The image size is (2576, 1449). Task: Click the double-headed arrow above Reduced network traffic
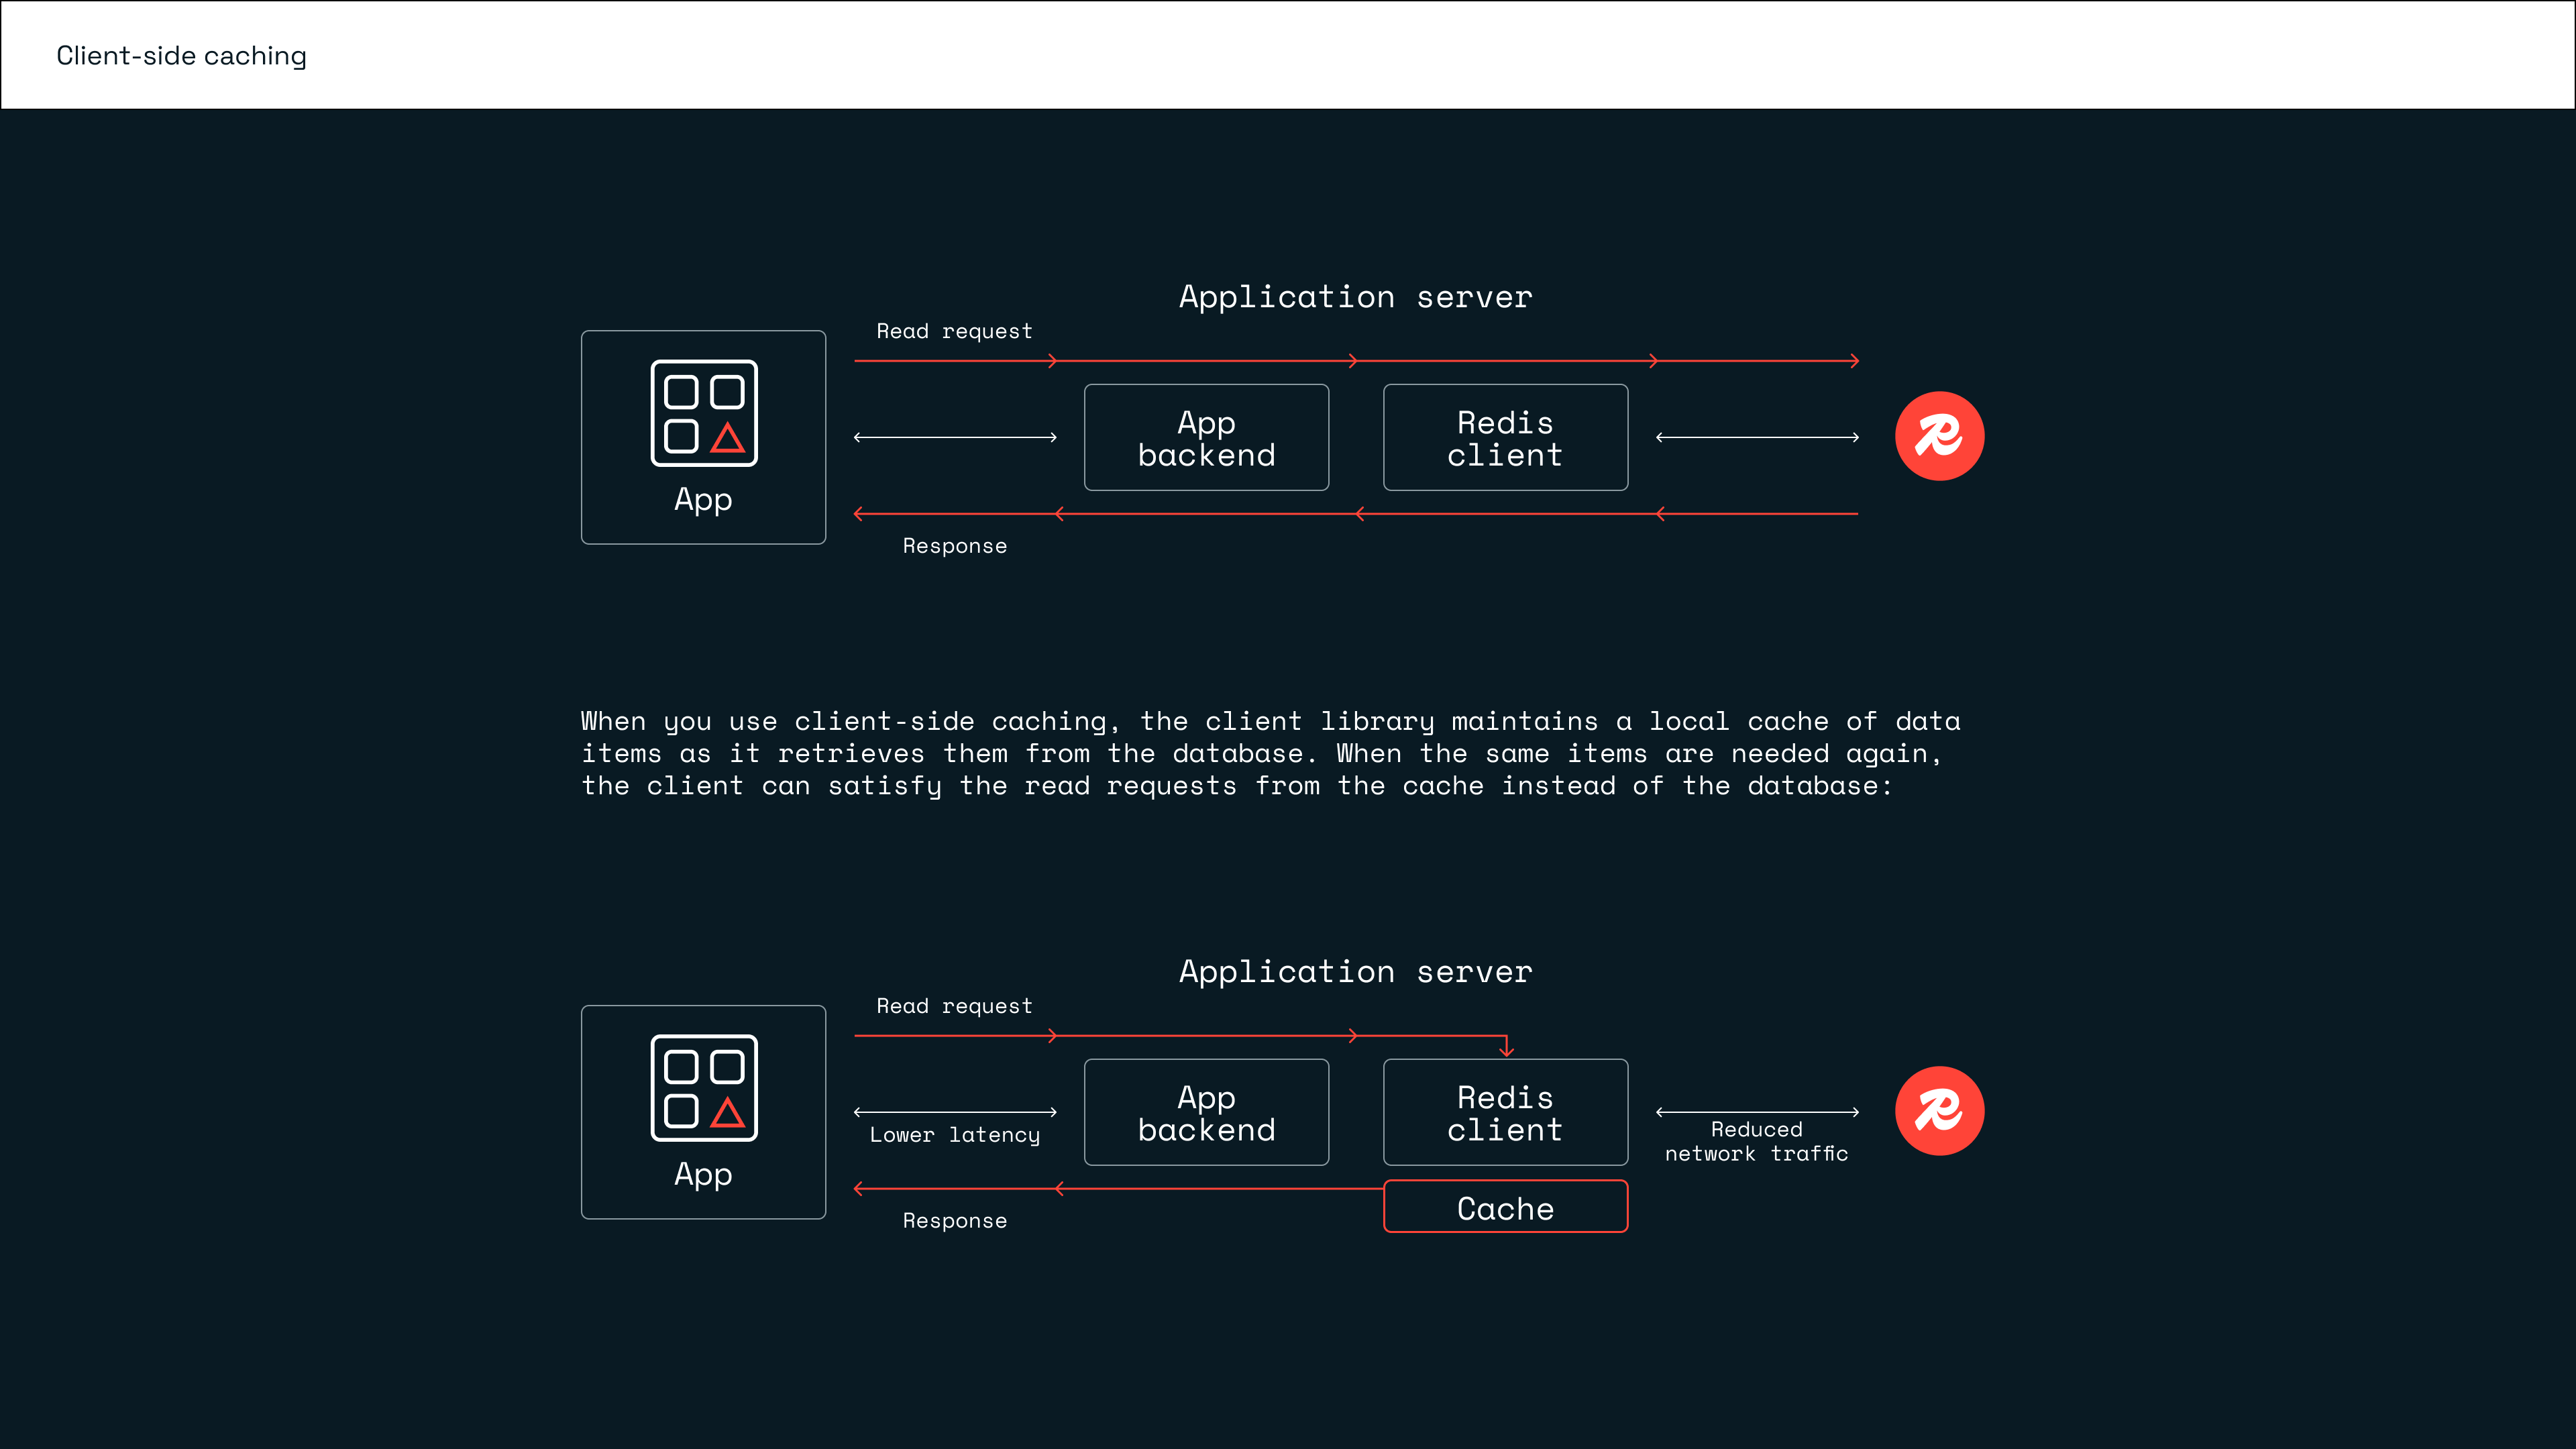click(x=1757, y=1112)
